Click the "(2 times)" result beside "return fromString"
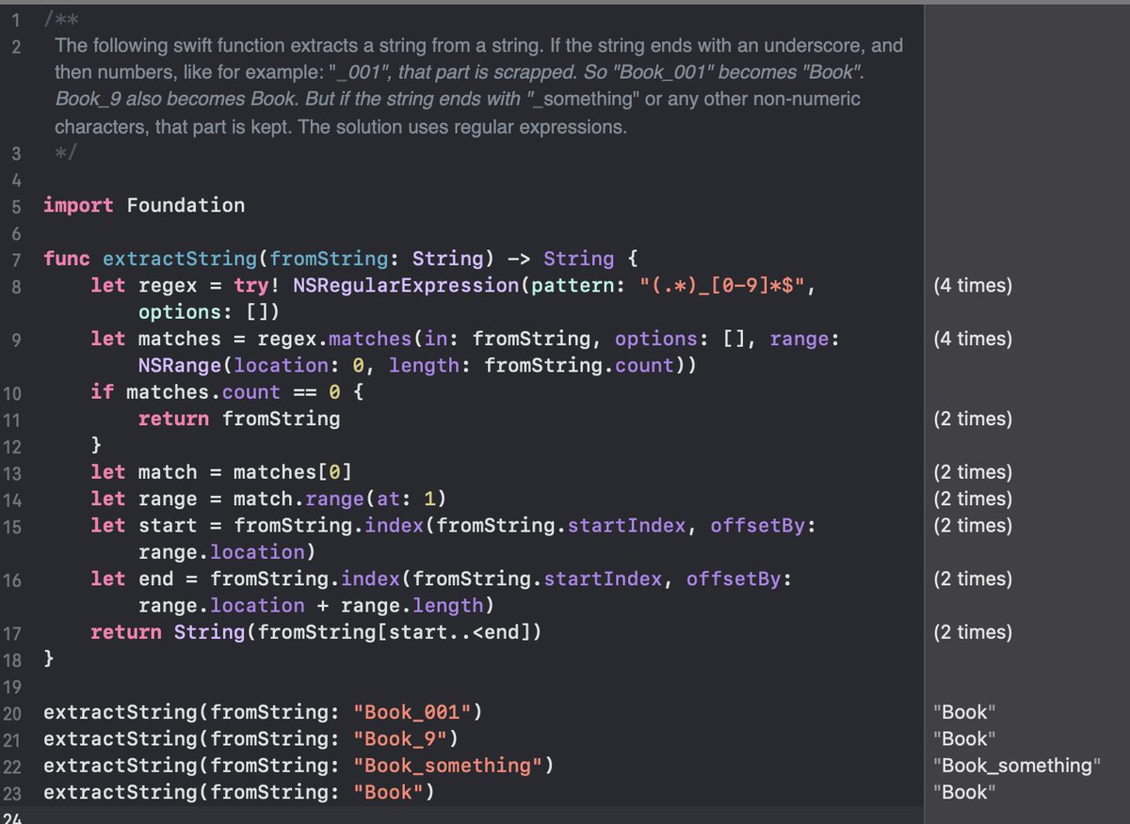The image size is (1130, 824). (973, 420)
